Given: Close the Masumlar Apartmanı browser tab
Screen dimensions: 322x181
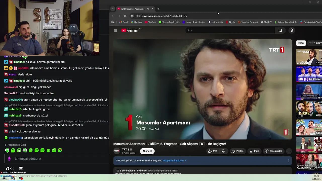Looking at the screenshot, I should coord(152,9).
